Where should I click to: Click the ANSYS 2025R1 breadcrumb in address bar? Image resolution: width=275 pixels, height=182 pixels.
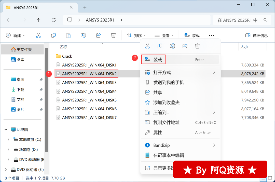click(100, 20)
